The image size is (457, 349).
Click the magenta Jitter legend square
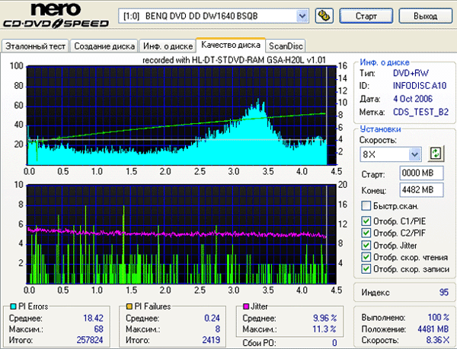(x=245, y=306)
